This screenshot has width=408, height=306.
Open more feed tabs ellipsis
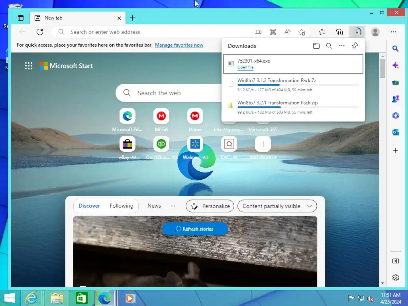173,206
